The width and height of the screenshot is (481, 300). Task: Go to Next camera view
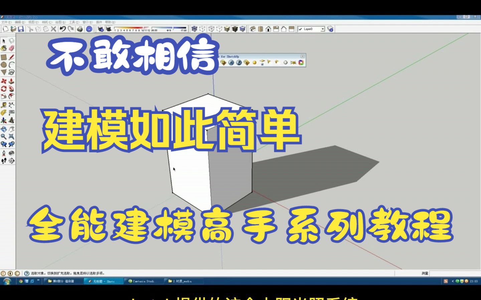11,144
